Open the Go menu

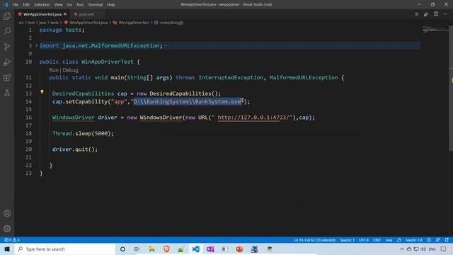pyautogui.click(x=69, y=5)
